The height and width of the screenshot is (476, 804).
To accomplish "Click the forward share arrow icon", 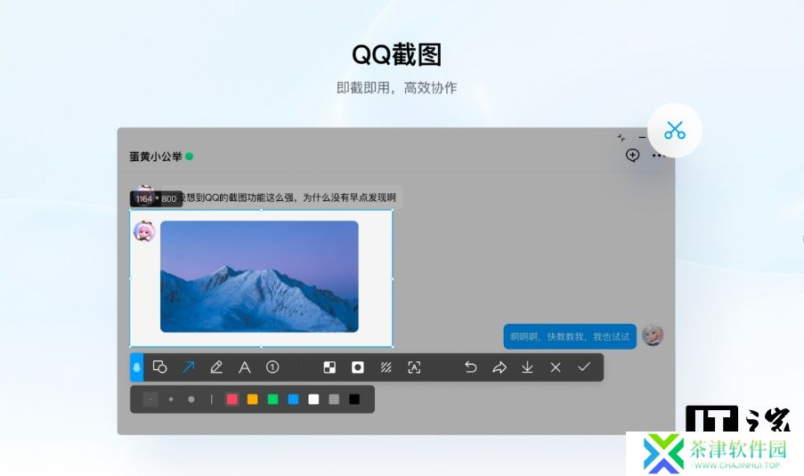I will (499, 367).
